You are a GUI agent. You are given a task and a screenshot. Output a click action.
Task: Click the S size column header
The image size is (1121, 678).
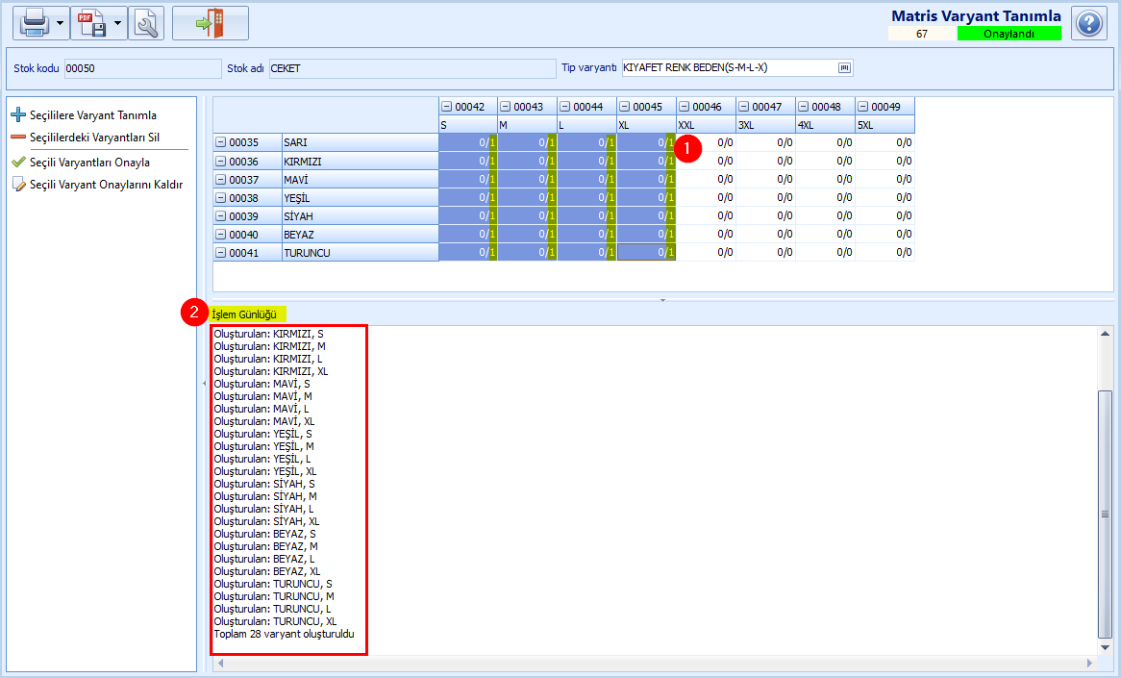click(468, 124)
